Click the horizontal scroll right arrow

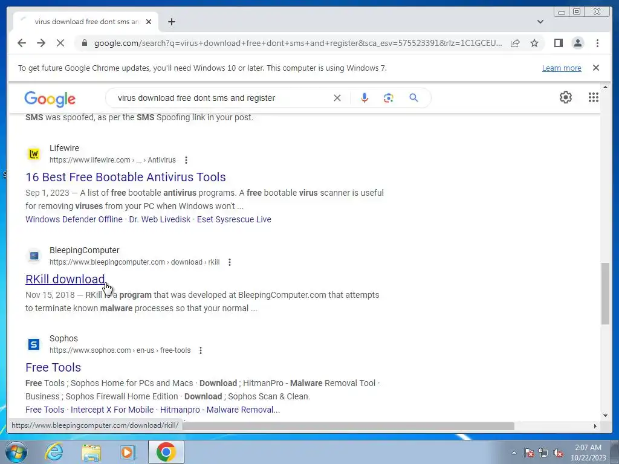(x=595, y=426)
